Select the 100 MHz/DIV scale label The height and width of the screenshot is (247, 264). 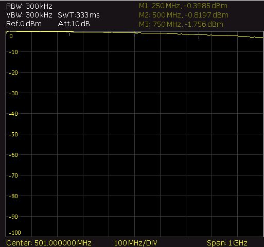pos(135,243)
